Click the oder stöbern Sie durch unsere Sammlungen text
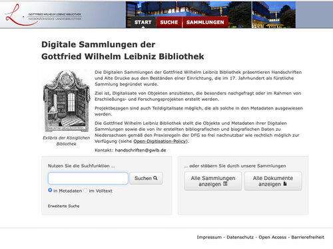The image size is (333, 249). (235, 166)
